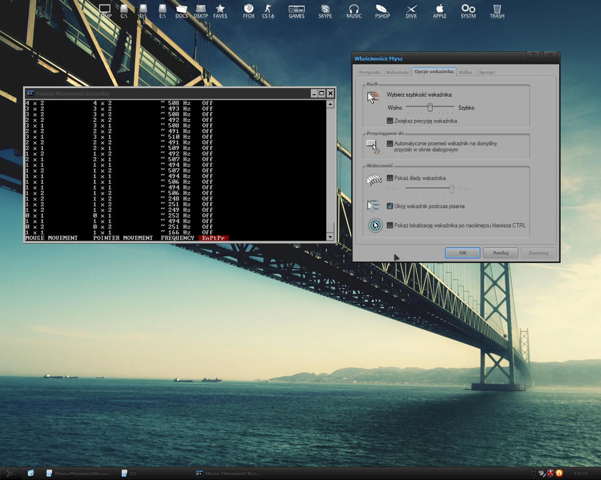Screen dimensions: 601x480
Task: Activate Mouse Movement Rec... console taskbar item
Action: (x=227, y=474)
